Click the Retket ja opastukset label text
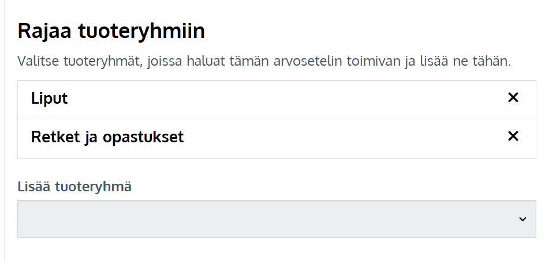 pos(107,138)
